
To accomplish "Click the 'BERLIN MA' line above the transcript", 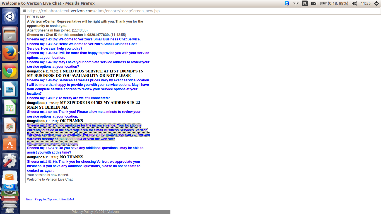I will click(36, 17).
